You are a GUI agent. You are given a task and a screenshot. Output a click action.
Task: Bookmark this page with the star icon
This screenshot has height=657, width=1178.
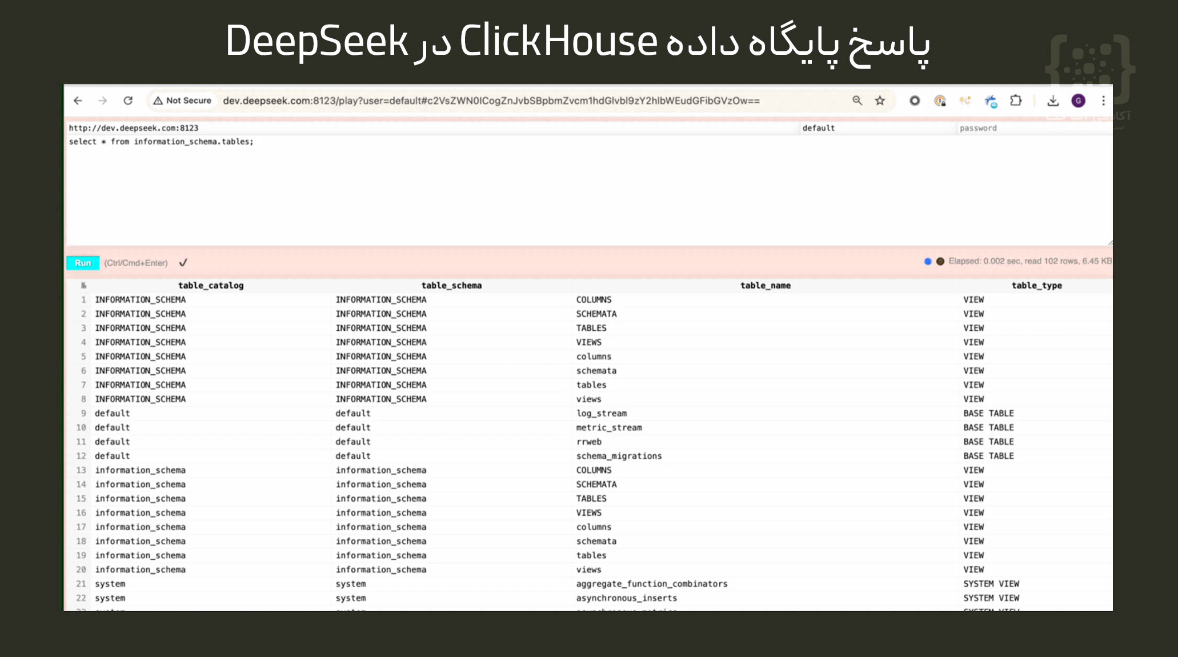(x=880, y=101)
